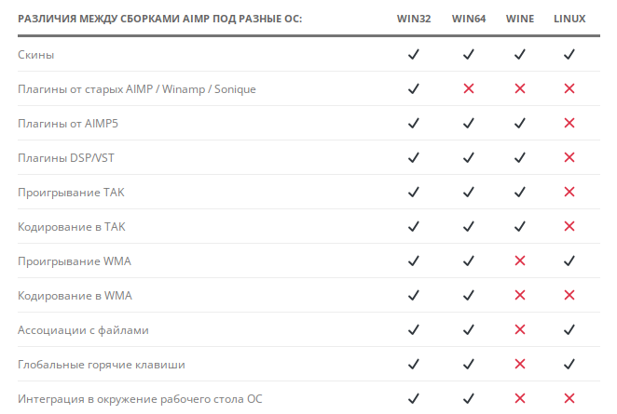The width and height of the screenshot is (617, 414).
Task: Click the LINUX cross for Проигрывание TAK
Action: [x=569, y=193]
